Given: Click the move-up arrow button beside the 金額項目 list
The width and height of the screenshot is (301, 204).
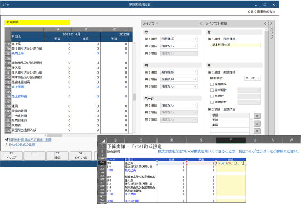Looking at the screenshot, I should [x=257, y=124].
